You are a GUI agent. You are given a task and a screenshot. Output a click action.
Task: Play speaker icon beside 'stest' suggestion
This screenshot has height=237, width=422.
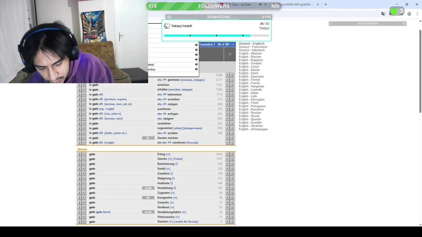(196, 65)
